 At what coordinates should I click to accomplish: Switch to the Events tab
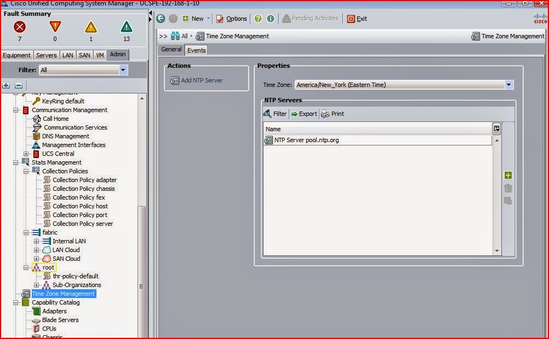pyautogui.click(x=196, y=49)
